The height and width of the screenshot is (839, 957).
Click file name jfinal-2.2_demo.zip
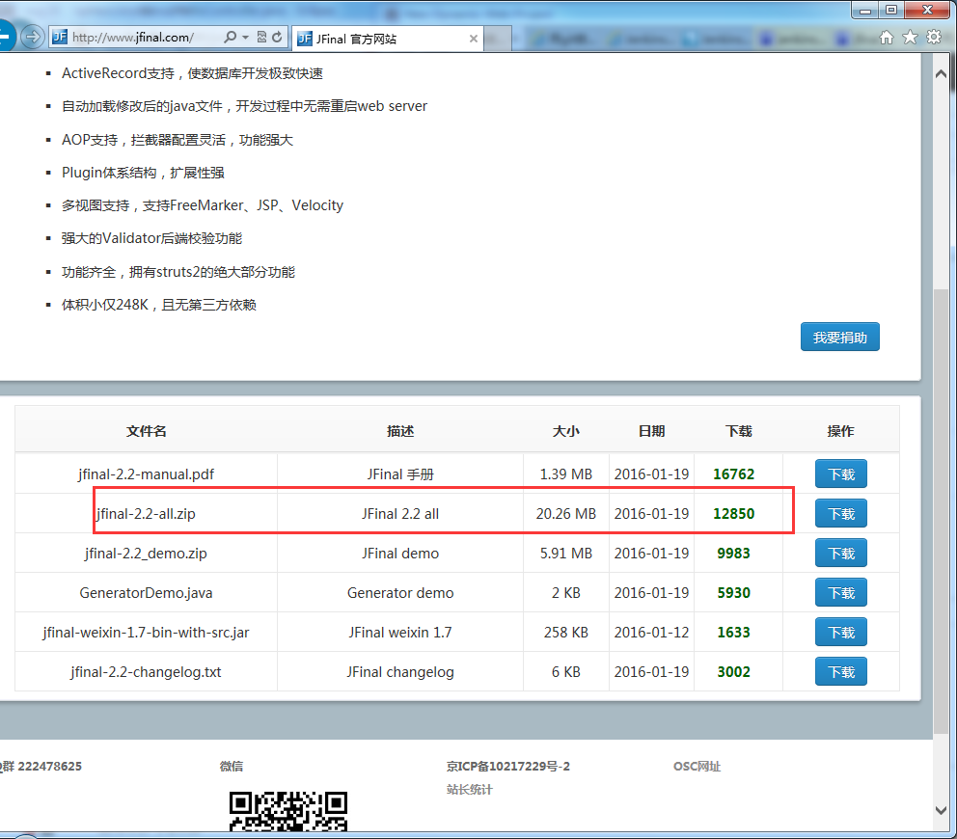(x=146, y=554)
